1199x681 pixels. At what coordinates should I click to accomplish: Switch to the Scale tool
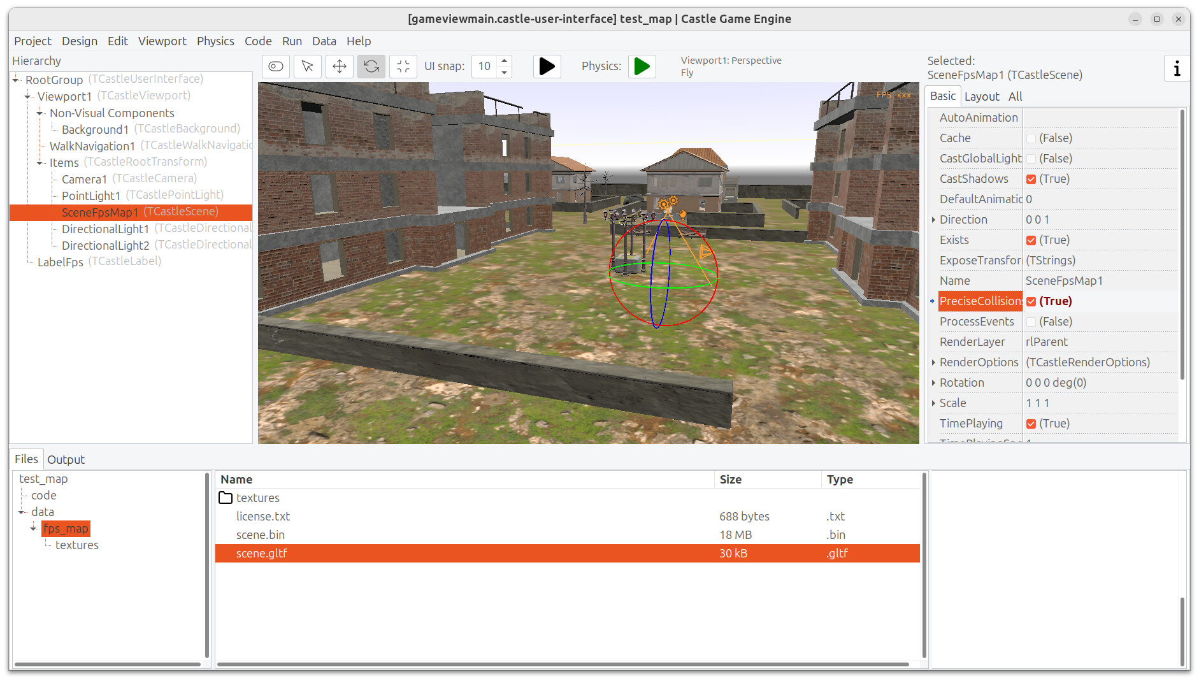pos(403,66)
